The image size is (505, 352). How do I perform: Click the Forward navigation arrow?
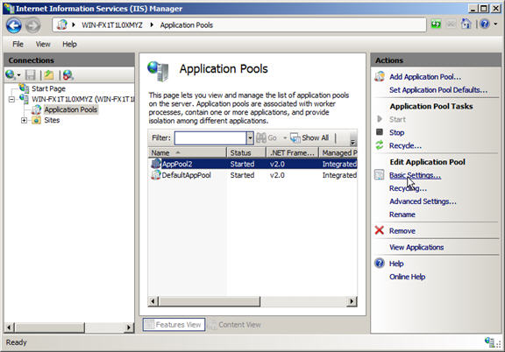click(x=32, y=25)
